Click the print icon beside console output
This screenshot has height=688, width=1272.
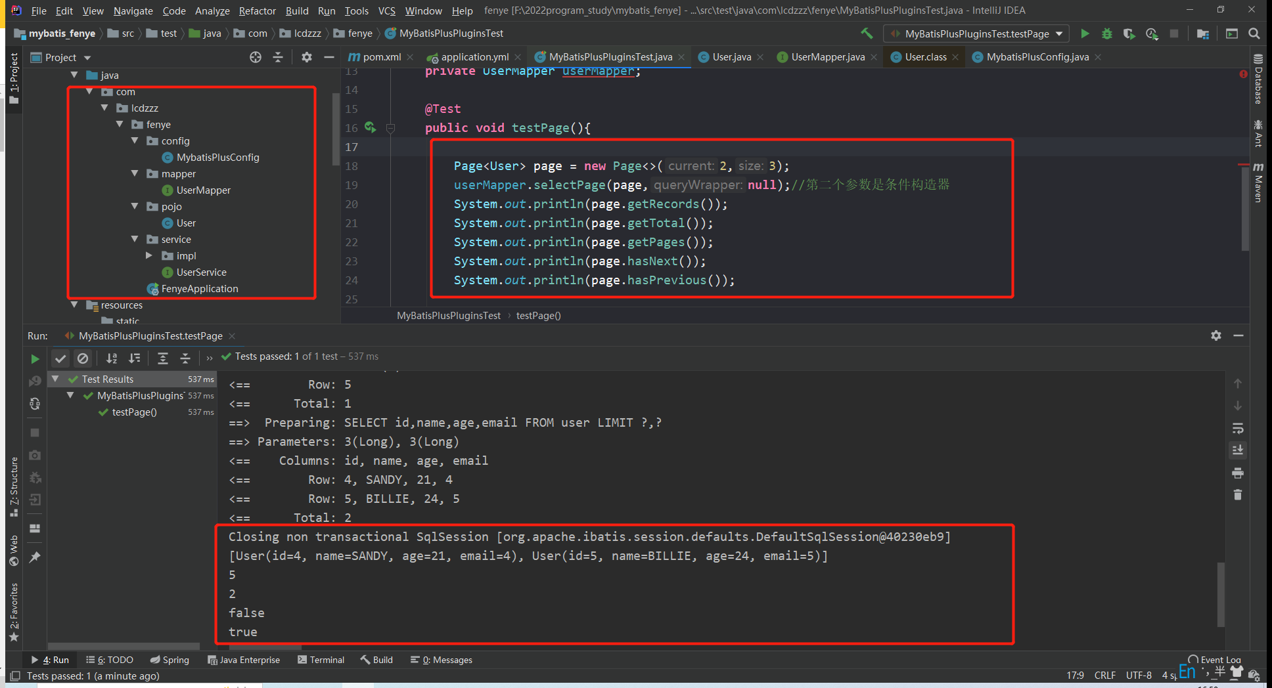1238,473
